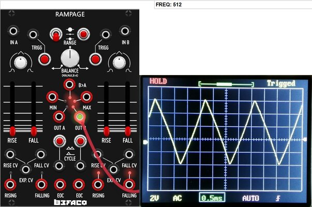Select the 0.5ms timebase setting
Viewport: 312px width, 207px height.
coord(212,198)
